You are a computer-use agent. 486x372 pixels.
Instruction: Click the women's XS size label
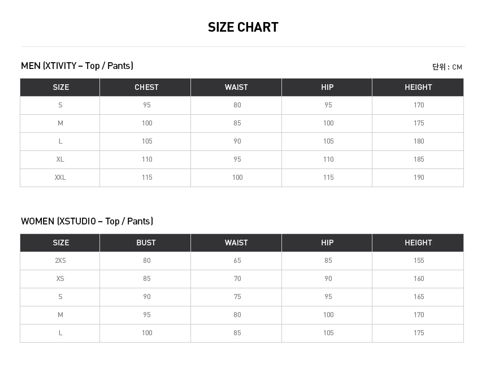pos(60,279)
